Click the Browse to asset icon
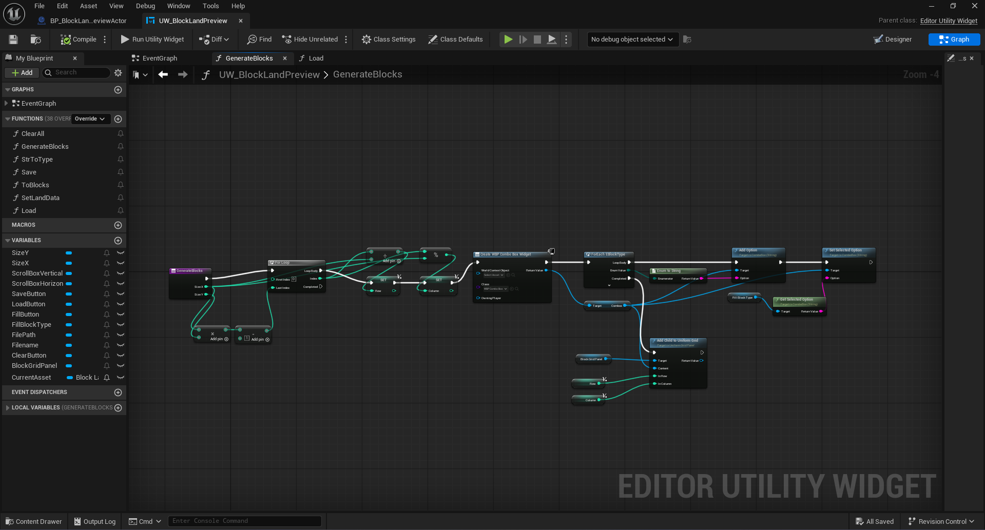This screenshot has height=530, width=985. [35, 40]
